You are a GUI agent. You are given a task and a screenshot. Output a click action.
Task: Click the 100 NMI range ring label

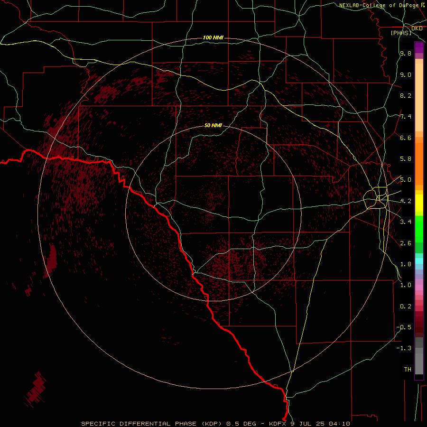click(x=213, y=37)
